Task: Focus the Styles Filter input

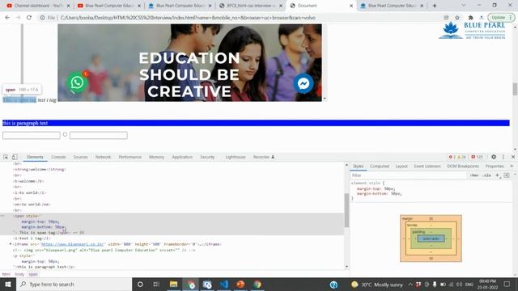Action: [408, 175]
